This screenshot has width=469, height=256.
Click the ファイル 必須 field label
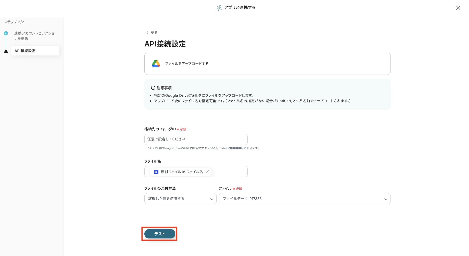pyautogui.click(x=230, y=188)
